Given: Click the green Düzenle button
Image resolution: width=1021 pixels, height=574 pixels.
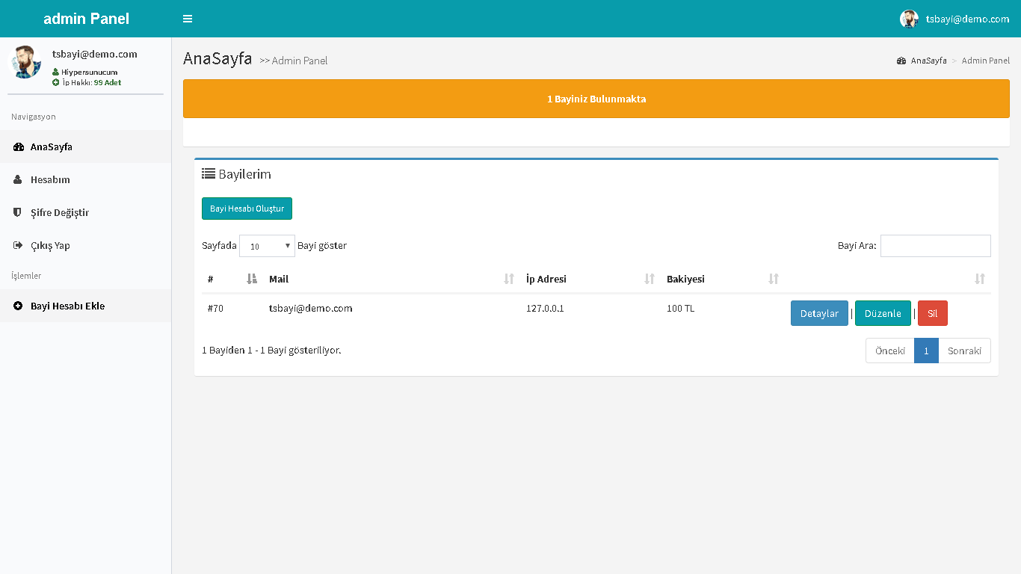Looking at the screenshot, I should coord(883,313).
